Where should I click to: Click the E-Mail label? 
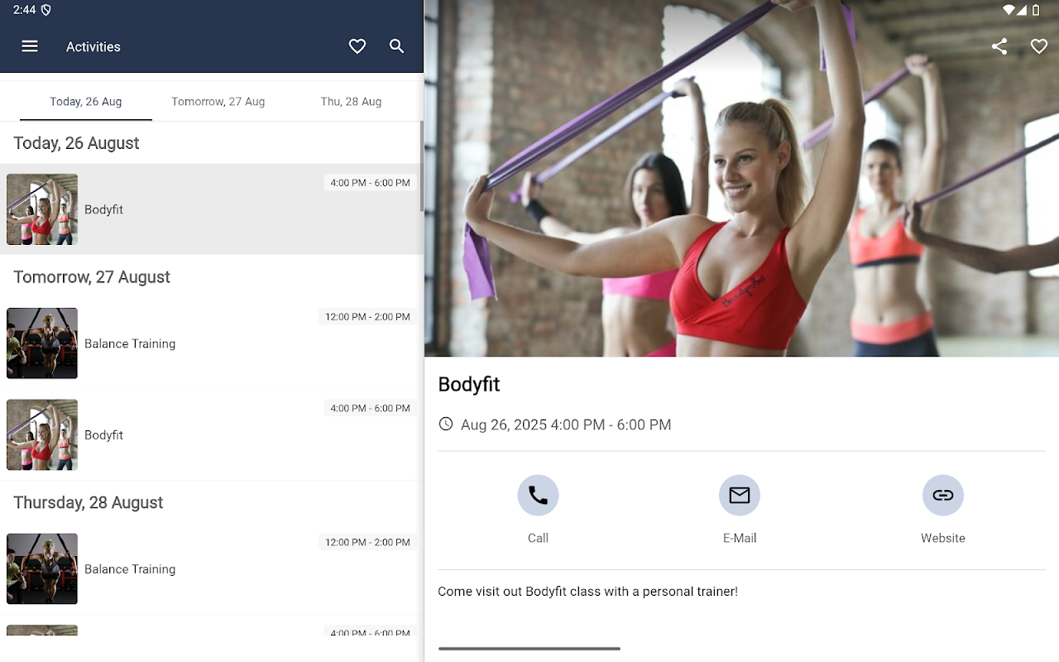click(x=740, y=538)
